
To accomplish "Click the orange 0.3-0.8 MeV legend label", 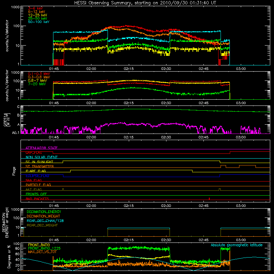I will tap(39, 77).
